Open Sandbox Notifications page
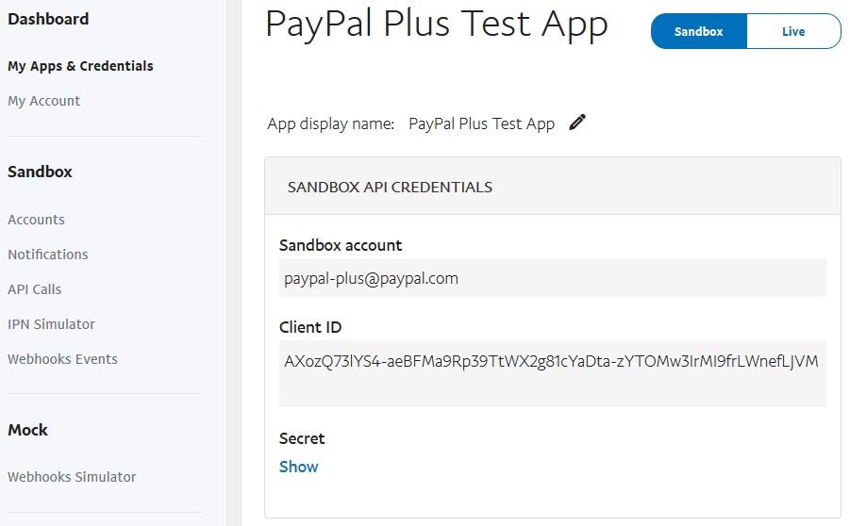The image size is (850, 526). (48, 255)
